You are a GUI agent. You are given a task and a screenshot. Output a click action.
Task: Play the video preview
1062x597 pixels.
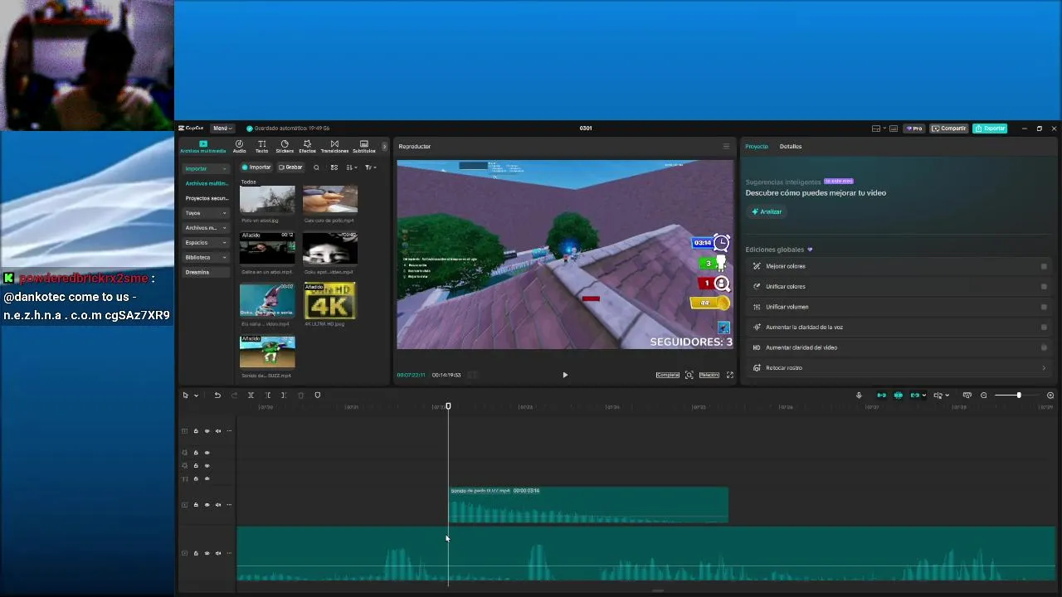tap(565, 375)
